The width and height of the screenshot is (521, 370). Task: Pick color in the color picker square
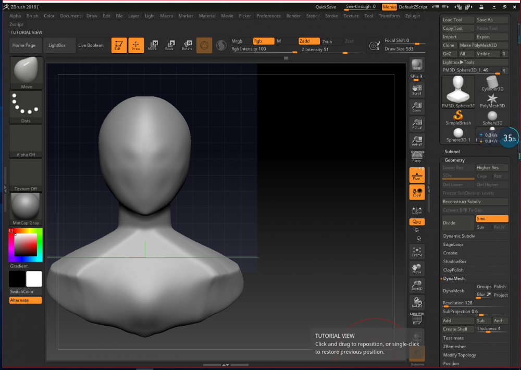26,245
